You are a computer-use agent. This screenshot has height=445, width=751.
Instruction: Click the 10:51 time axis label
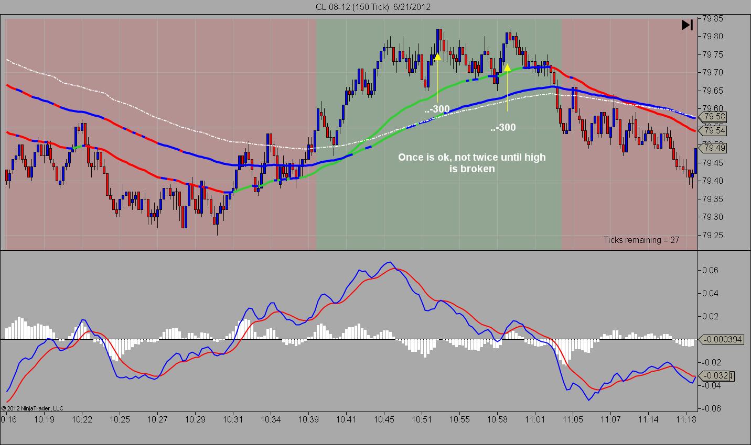tap(422, 419)
